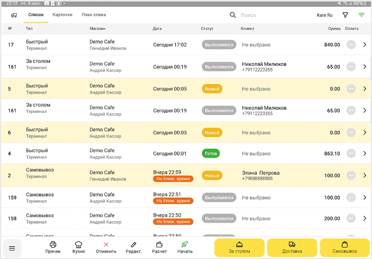372x259 pixels.
Task: Create new Самовывоз order
Action: coord(344,247)
